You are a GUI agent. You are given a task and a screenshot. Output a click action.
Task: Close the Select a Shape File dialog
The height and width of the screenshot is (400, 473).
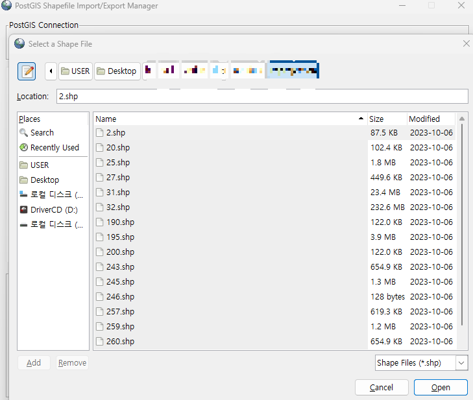467,43
